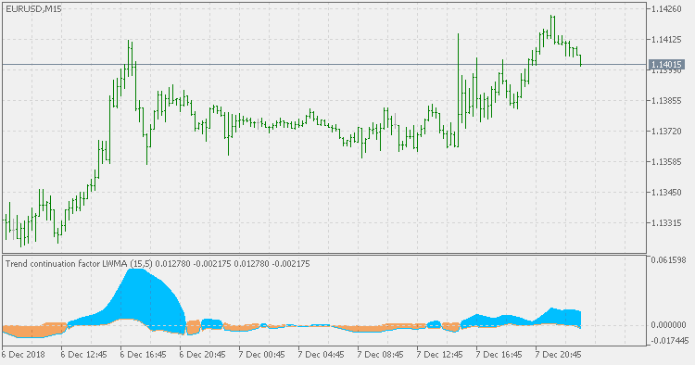Click the 1.13720 price axis label
Screen dimensions: 695x365
(x=666, y=132)
